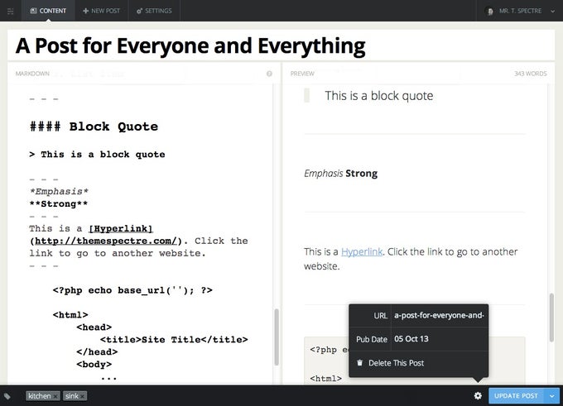Click the Preview pane scrollbar thumb
563x406 pixels.
(551, 318)
